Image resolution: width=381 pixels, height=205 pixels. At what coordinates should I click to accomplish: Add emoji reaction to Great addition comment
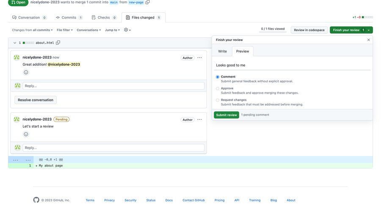click(26, 72)
